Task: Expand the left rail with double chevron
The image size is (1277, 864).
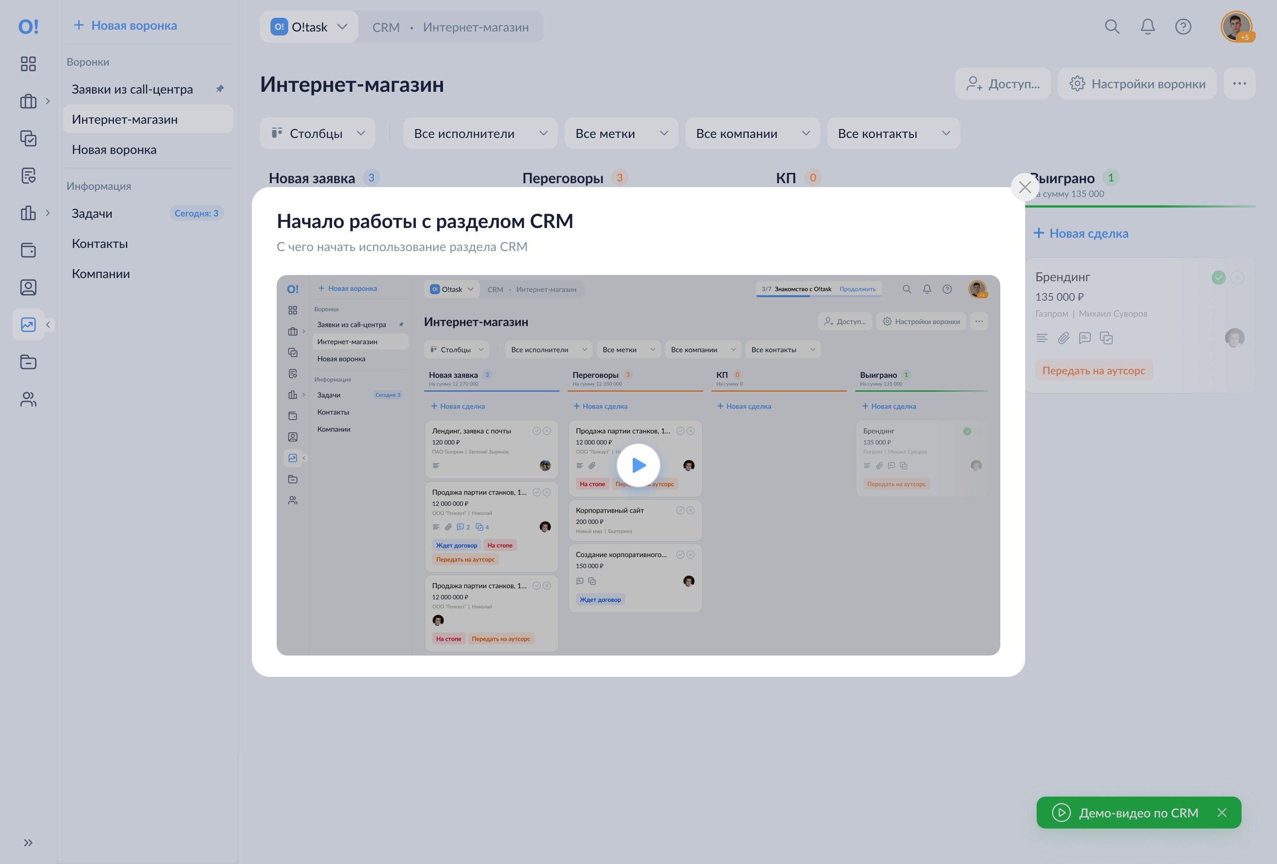Action: [x=28, y=843]
